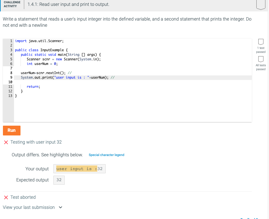Open the Special character legend
Viewport: 269px width, 219px height.
tap(106, 155)
